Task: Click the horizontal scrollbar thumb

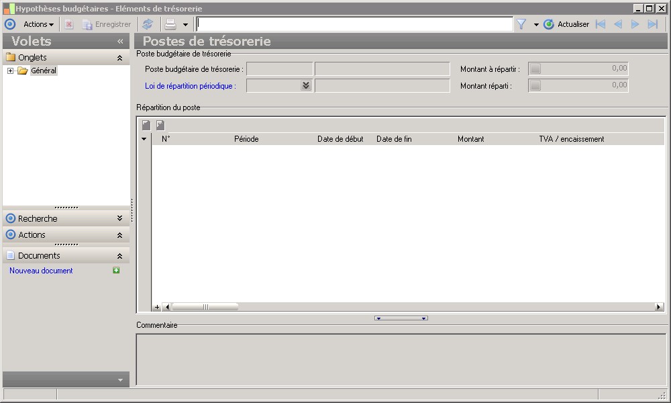Action: click(x=205, y=307)
